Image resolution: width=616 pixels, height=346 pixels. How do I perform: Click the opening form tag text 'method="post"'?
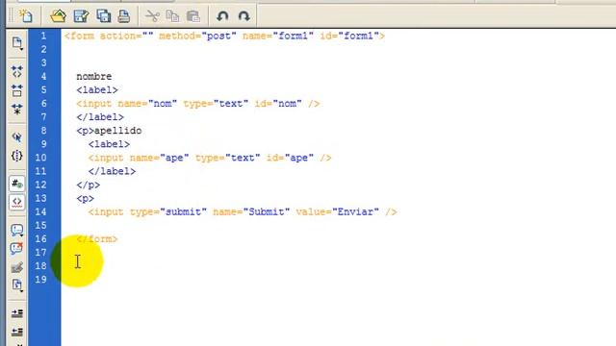pyautogui.click(x=197, y=37)
